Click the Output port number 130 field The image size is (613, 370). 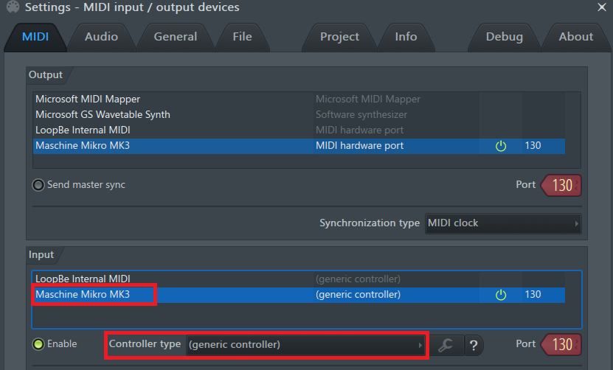(562, 185)
